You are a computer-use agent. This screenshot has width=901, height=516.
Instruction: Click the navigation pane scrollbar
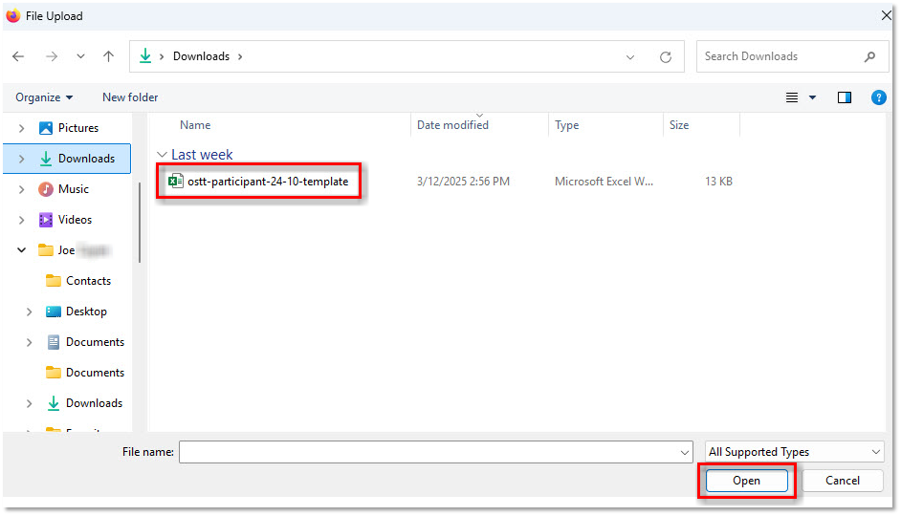coord(139,222)
